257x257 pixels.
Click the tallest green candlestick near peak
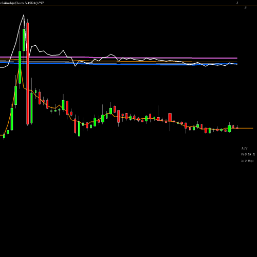20,67
